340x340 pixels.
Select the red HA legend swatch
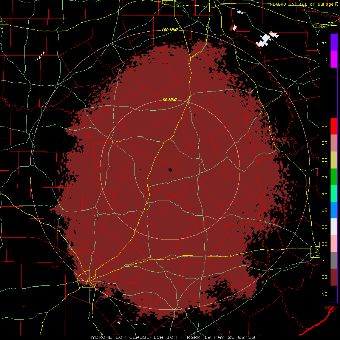[334, 126]
